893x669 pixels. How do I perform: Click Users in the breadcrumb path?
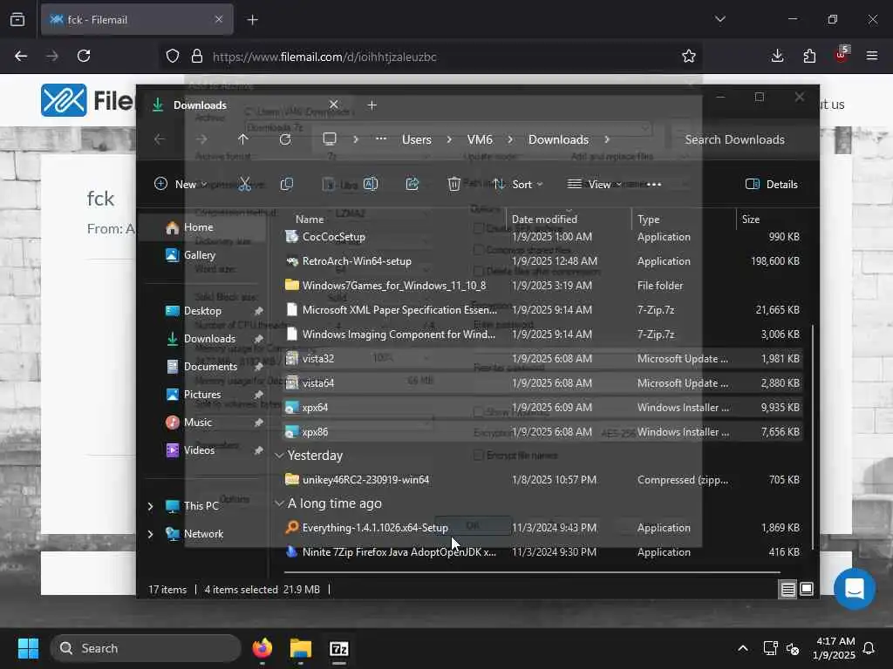click(x=416, y=139)
